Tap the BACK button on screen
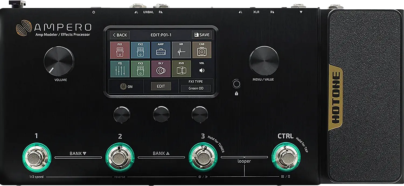 [120, 35]
